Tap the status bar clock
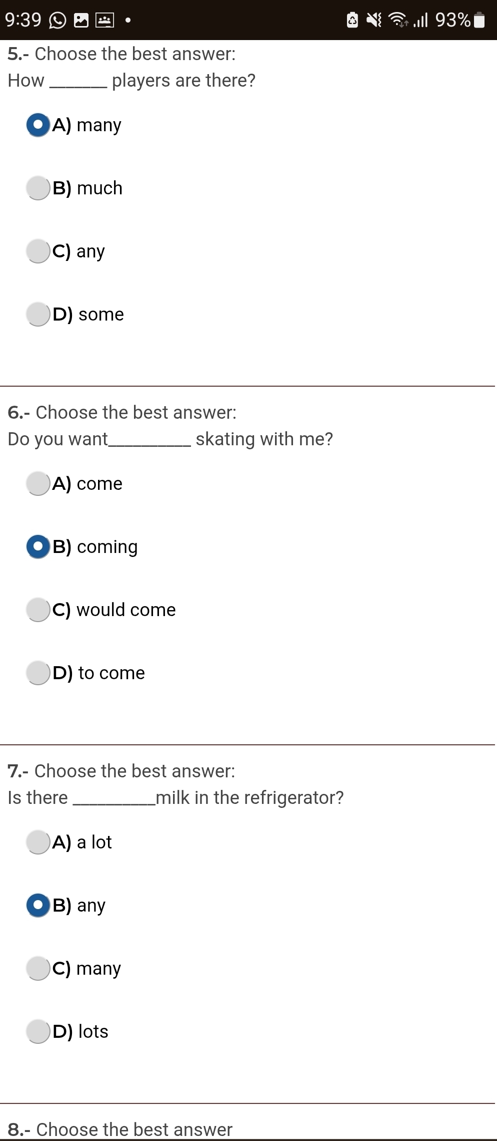 click(23, 20)
